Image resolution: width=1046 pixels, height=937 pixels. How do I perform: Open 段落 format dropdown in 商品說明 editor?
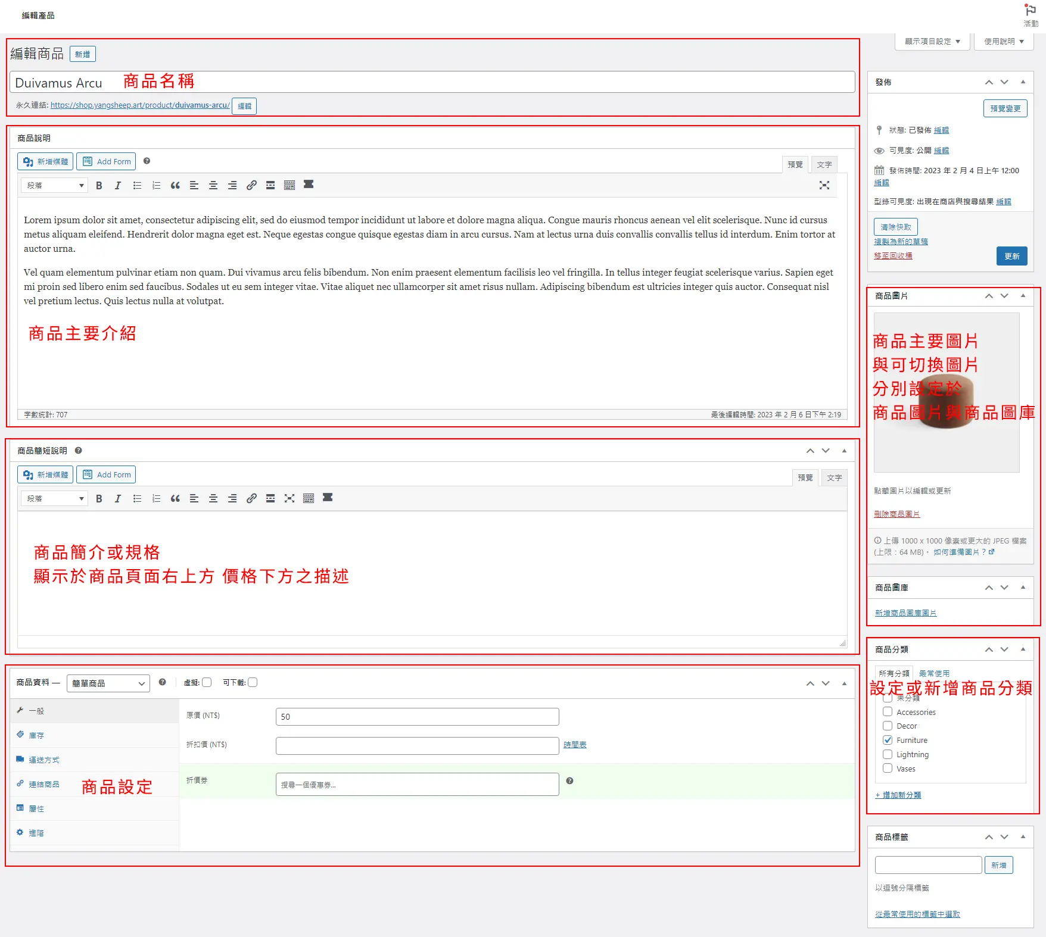click(x=54, y=185)
